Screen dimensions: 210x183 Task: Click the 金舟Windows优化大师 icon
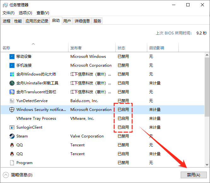[x=12, y=74]
